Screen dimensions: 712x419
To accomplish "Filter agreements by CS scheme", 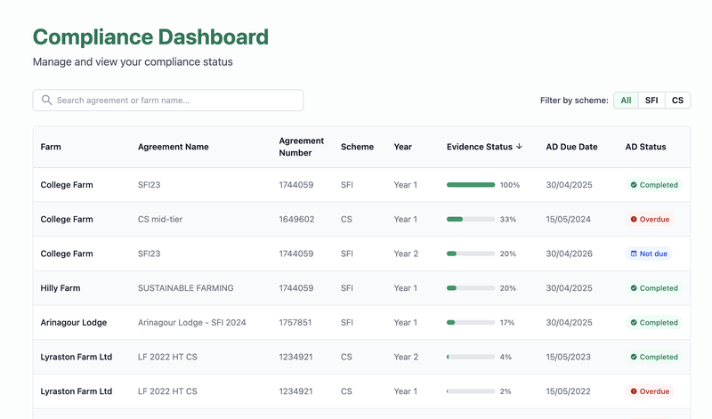I will [x=677, y=101].
